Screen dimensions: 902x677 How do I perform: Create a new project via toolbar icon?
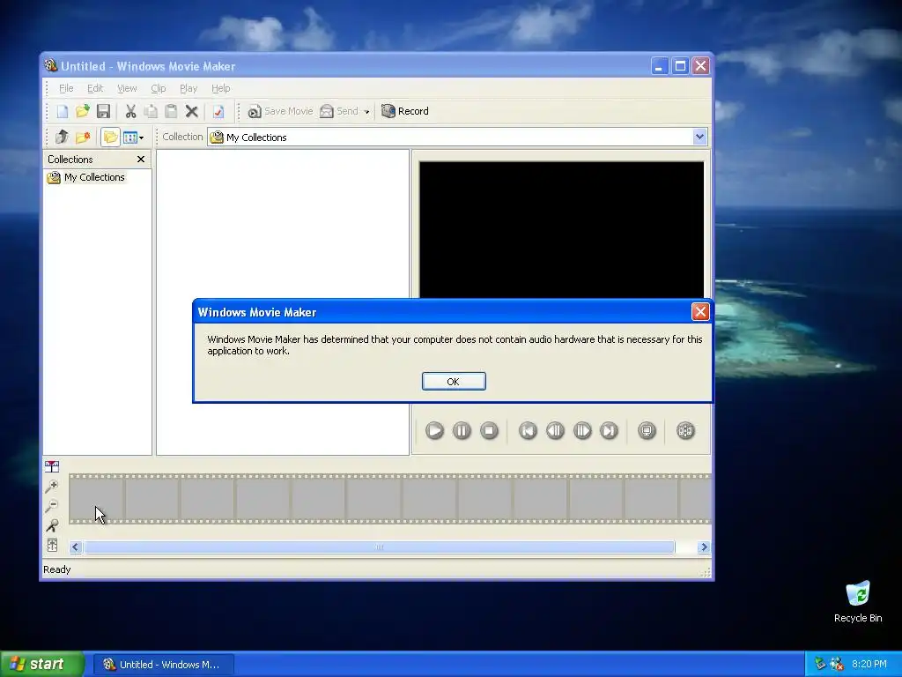63,111
